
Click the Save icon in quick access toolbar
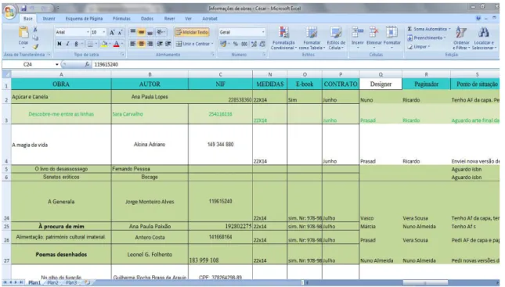coord(23,8)
